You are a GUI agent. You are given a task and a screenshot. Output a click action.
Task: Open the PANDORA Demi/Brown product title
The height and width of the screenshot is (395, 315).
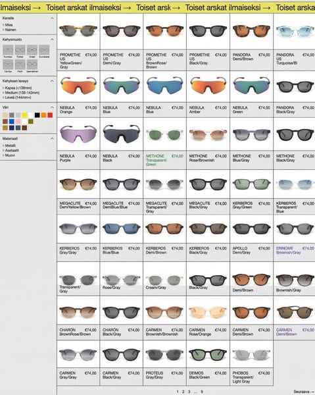[243, 57]
